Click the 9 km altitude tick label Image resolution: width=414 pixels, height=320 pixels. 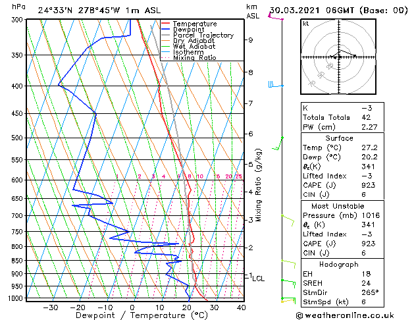tap(251, 40)
